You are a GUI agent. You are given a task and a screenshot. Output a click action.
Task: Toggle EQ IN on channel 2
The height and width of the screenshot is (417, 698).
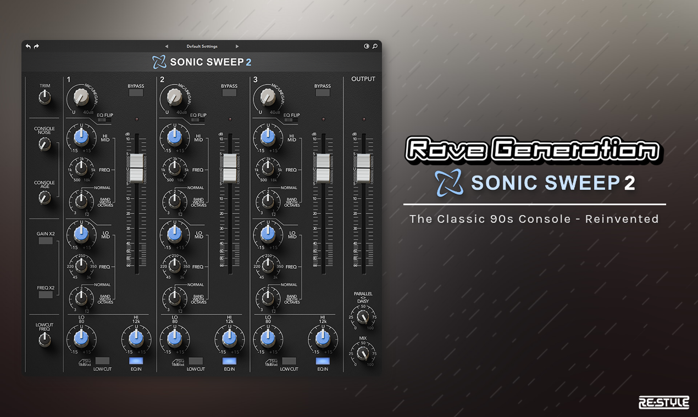[x=229, y=360]
